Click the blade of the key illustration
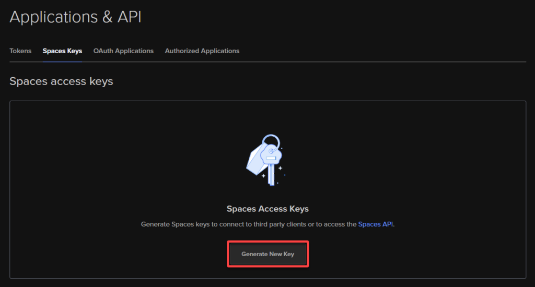This screenshot has height=287, width=535. (x=271, y=175)
